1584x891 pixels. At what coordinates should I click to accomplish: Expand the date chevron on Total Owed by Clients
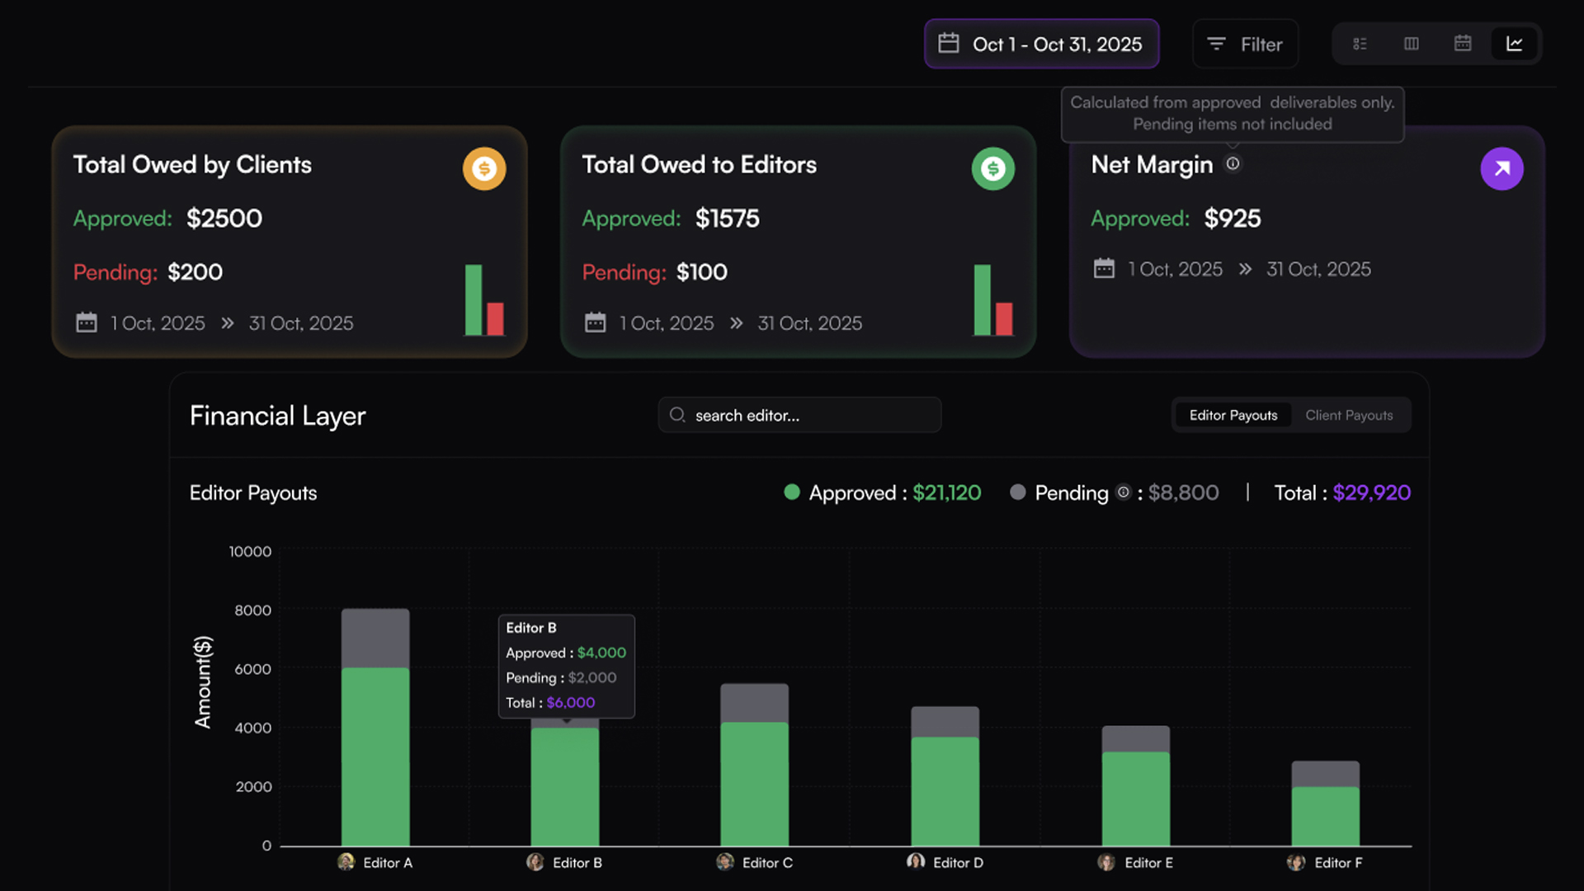[227, 323]
